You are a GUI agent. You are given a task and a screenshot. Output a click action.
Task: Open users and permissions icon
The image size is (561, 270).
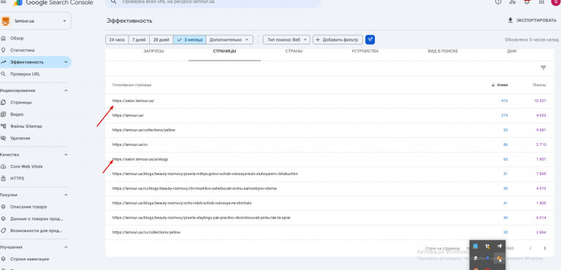[512, 1]
